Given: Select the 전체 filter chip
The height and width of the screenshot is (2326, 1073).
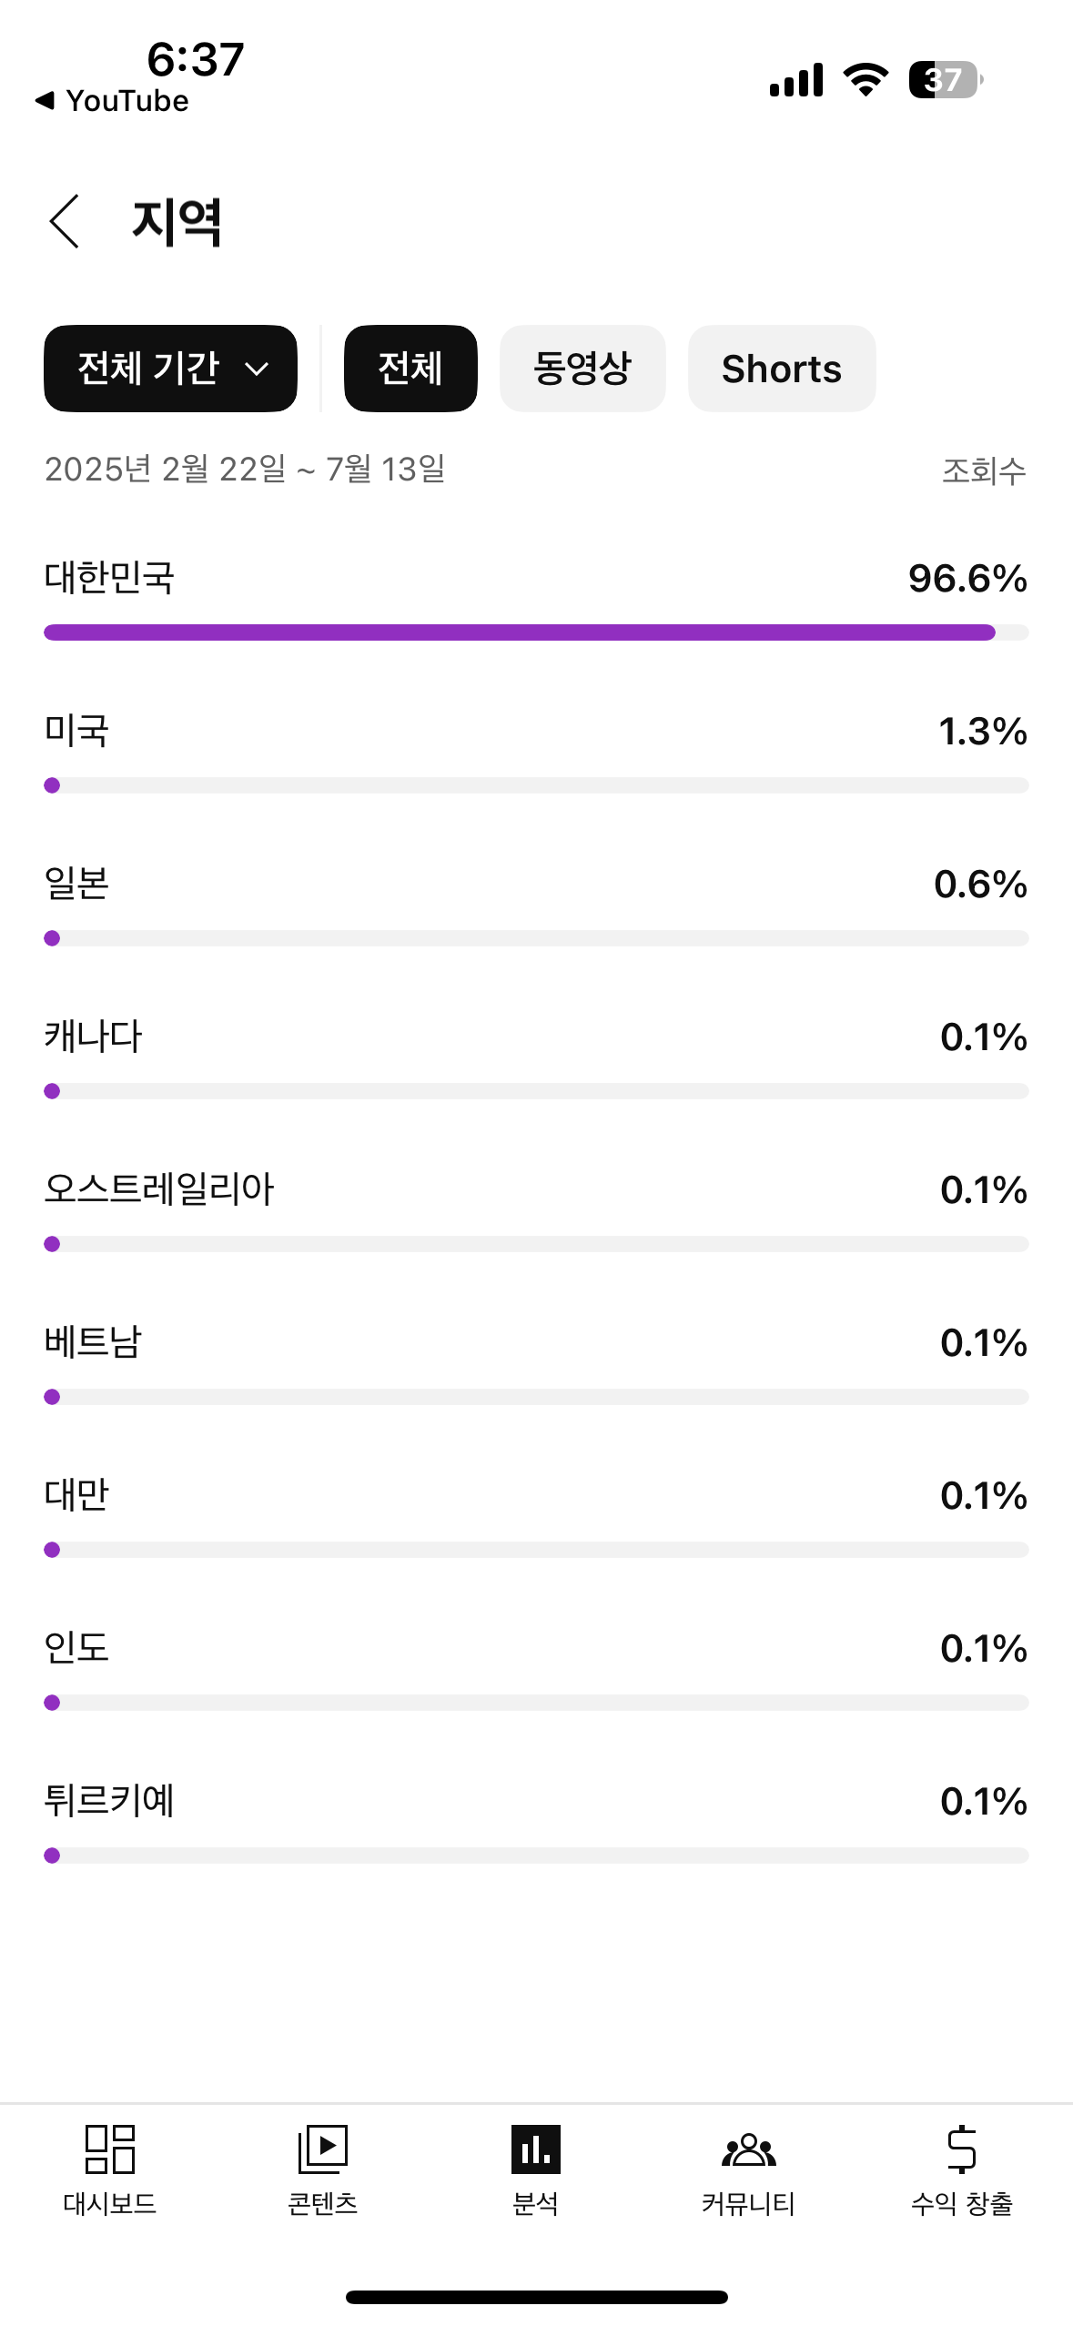Looking at the screenshot, I should pyautogui.click(x=410, y=369).
